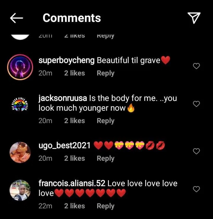Open the ugo_best2021 username link
The height and width of the screenshot is (219, 213).
click(64, 146)
